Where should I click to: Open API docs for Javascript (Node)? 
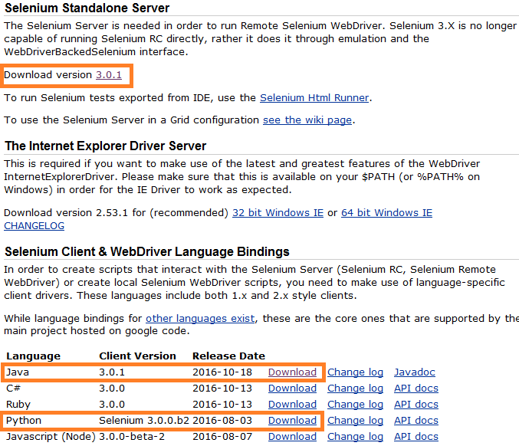coord(416,437)
